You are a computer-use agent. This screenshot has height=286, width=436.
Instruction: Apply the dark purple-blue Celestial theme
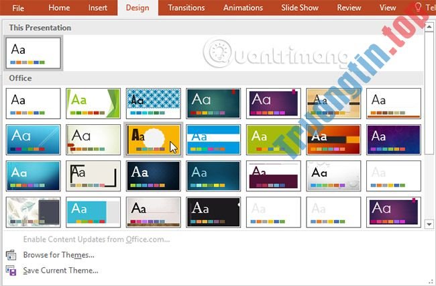(394, 140)
